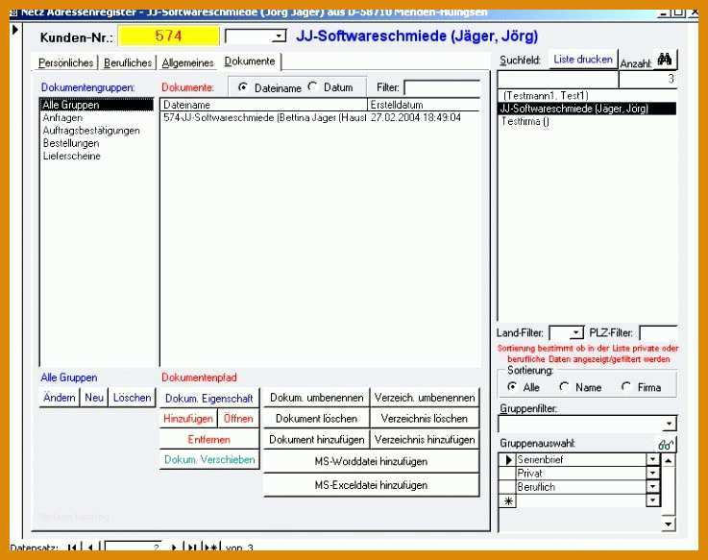Click Dokum. umbenennen button
This screenshot has height=560, width=708.
click(316, 398)
